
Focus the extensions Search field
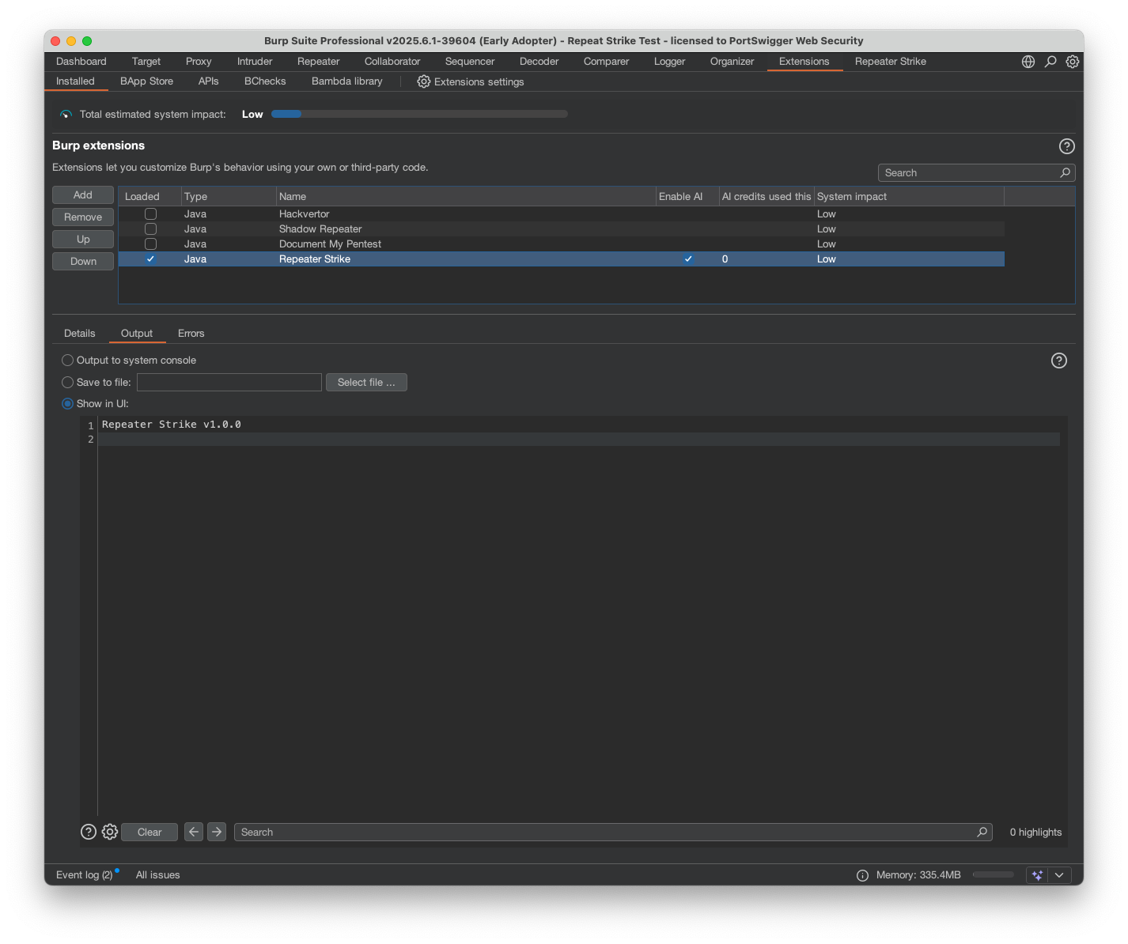(x=977, y=173)
